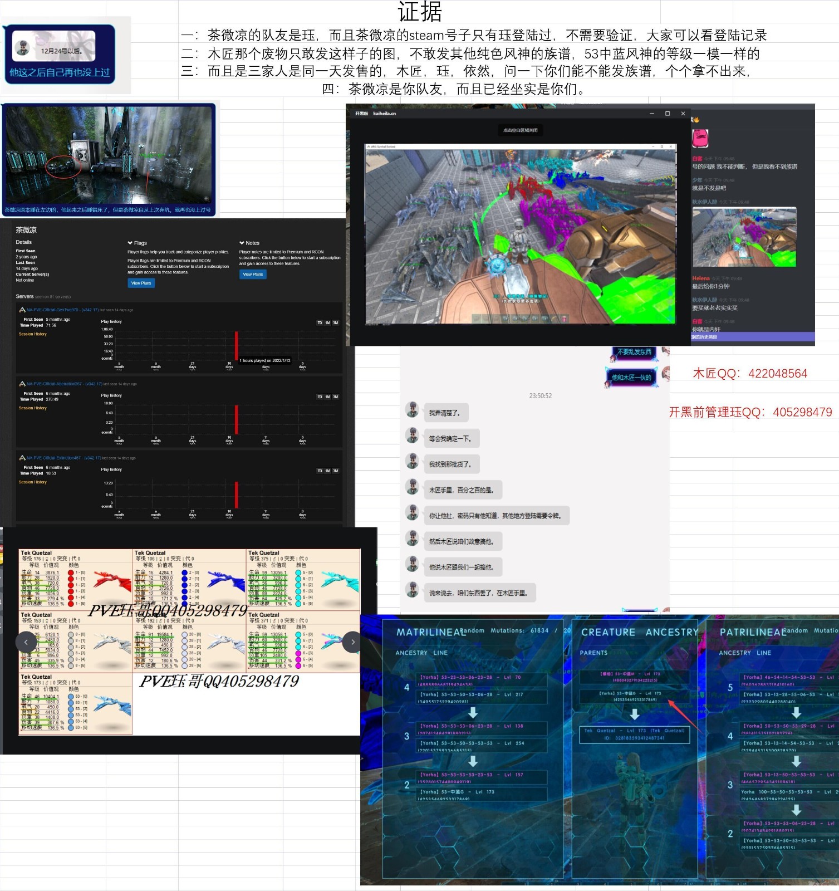Open ARK icon beside NA-PVE-Official-Extinction457 server
This screenshot has height=891, width=839.
click(22, 458)
